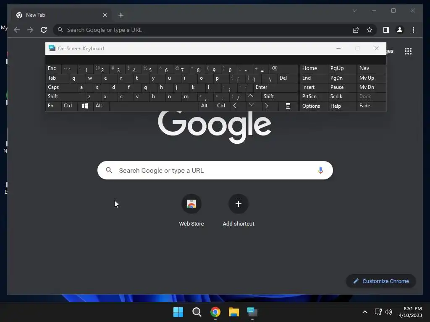Click Mv Up on On-Screen Keyboard
The height and width of the screenshot is (322, 430).
pyautogui.click(x=371, y=78)
